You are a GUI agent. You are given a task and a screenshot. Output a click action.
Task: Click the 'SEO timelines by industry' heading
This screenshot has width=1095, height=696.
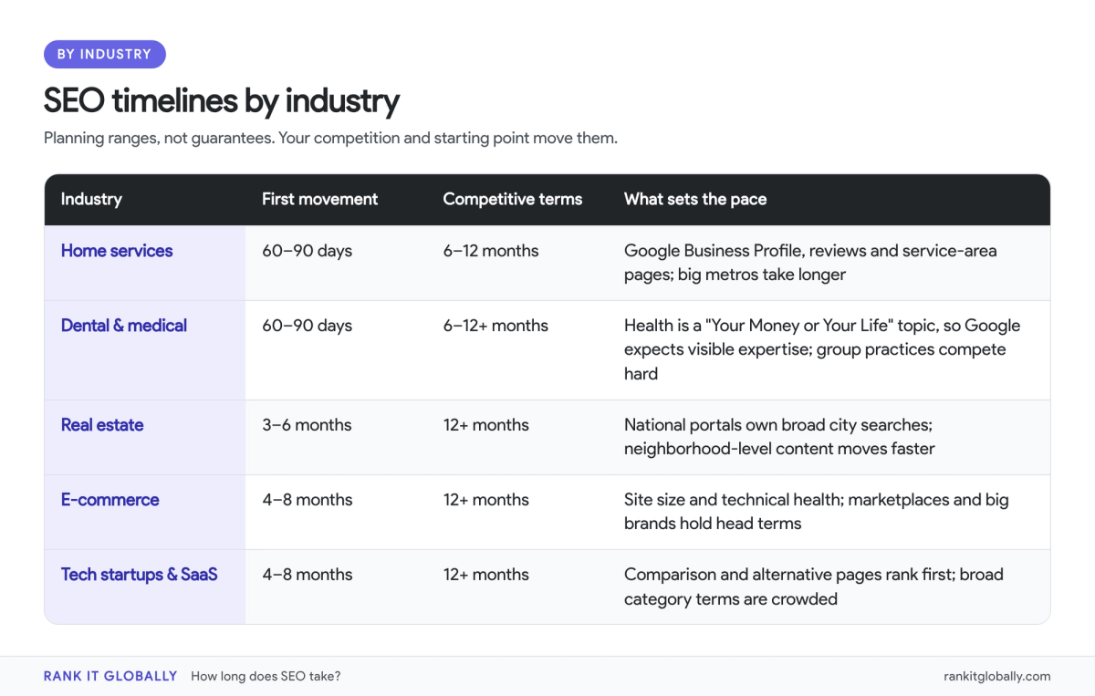(222, 100)
